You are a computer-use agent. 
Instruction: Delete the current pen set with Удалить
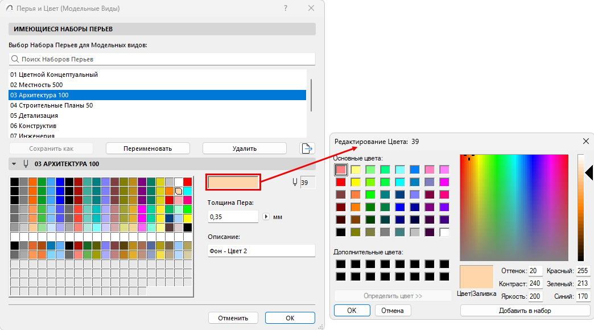(x=244, y=148)
